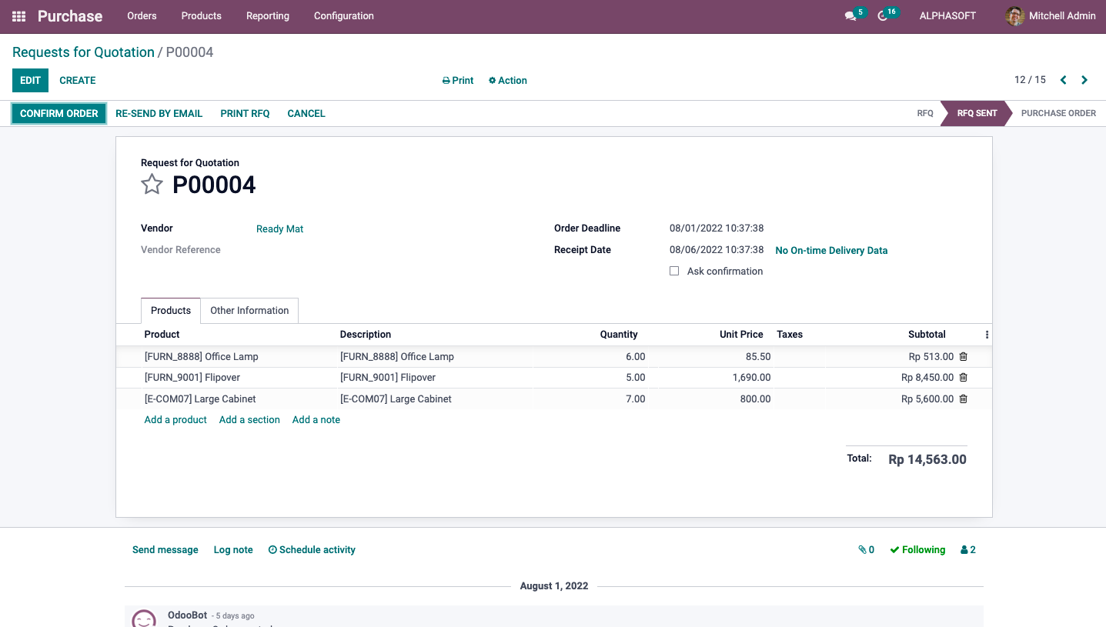Click the [FURN_9001] Flipover product cell
Viewport: 1106px width, 627px height.
pyautogui.click(x=192, y=378)
